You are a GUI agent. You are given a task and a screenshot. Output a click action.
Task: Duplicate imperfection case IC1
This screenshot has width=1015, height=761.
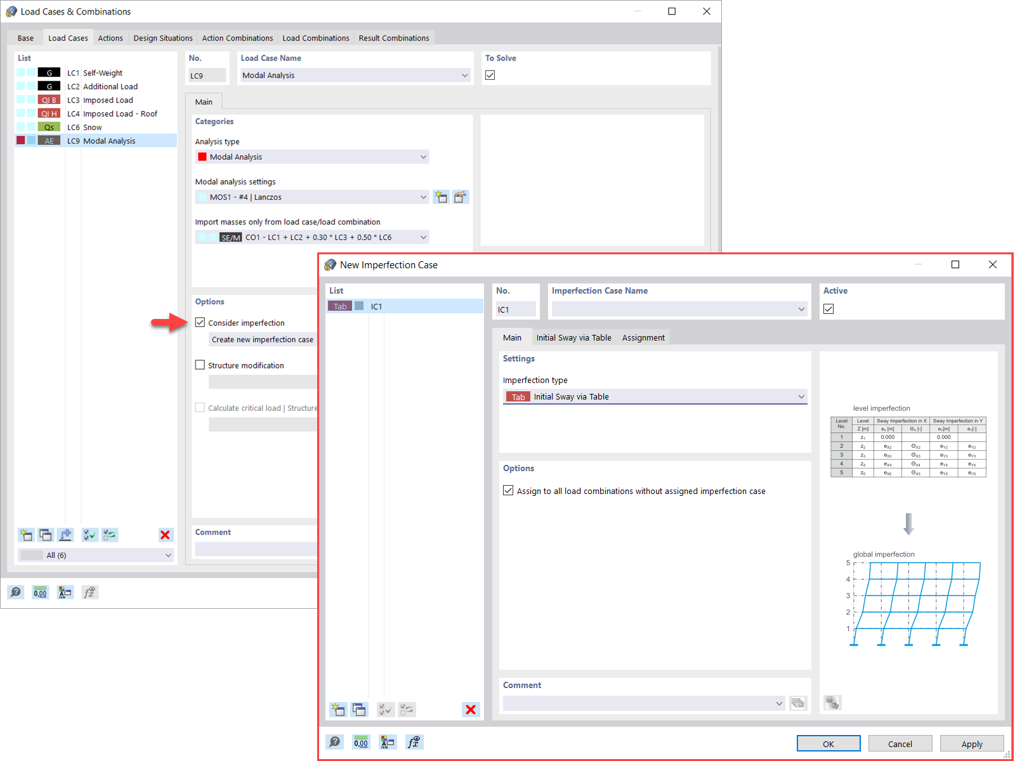point(360,710)
